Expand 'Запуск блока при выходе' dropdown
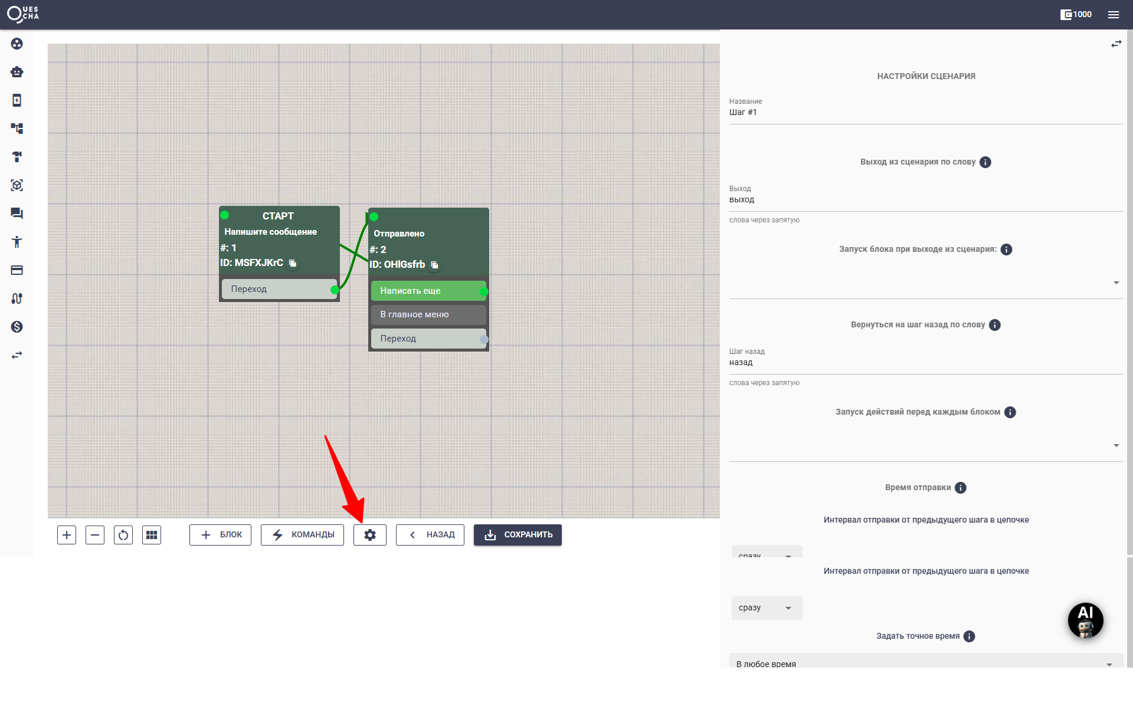 (1116, 283)
